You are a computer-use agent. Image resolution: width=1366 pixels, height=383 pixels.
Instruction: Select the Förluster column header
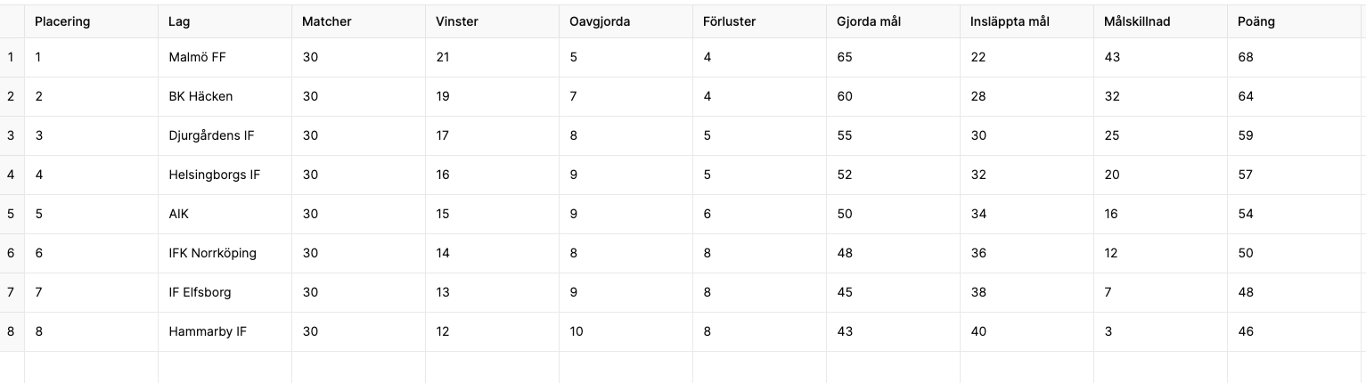pos(759,21)
